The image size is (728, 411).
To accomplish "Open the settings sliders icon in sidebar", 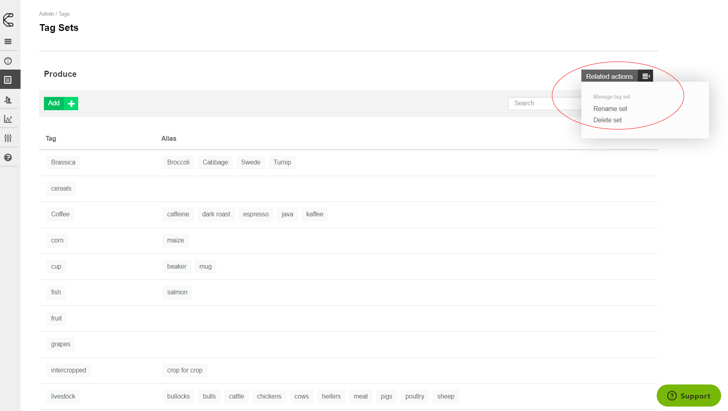I will (8, 138).
